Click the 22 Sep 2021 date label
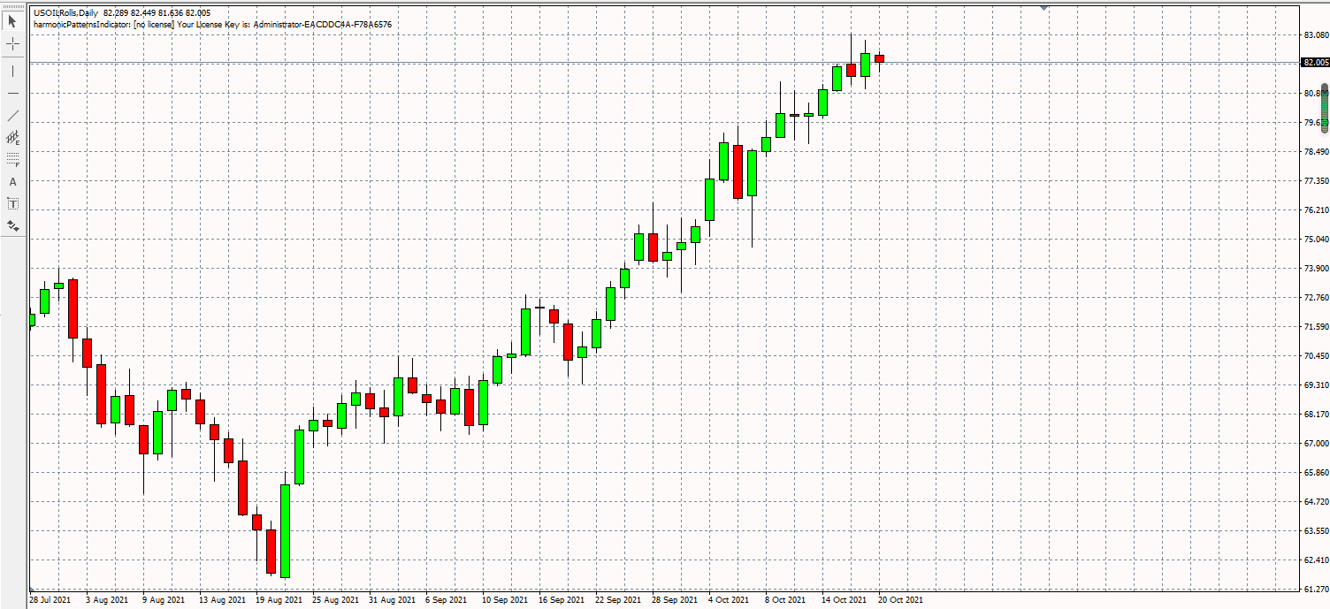 pos(619,599)
